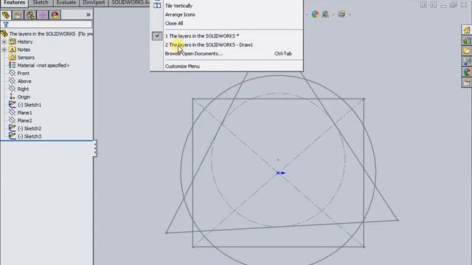Click the Notes folder icon
This screenshot has height=265, width=472.
click(x=13, y=49)
